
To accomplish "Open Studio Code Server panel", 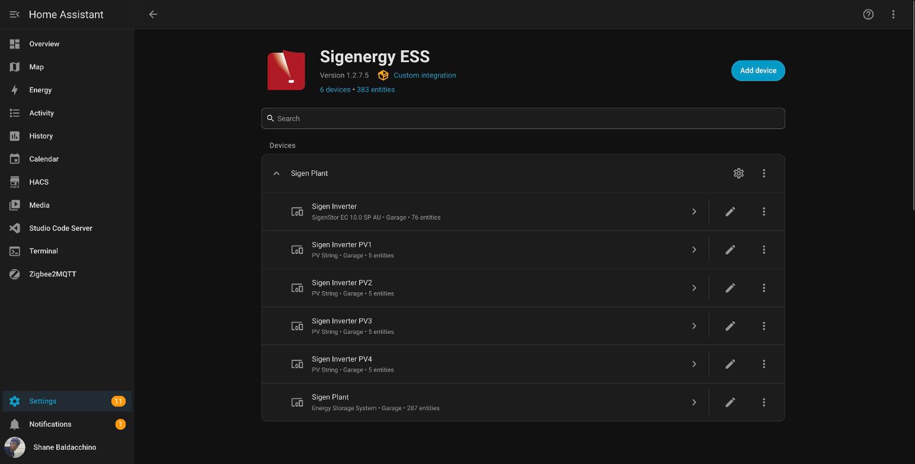I will click(67, 228).
